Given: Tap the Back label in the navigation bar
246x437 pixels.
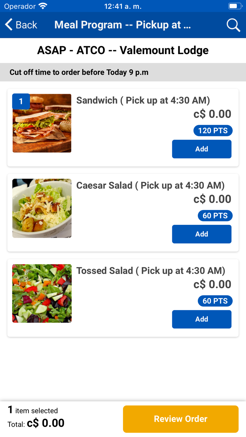Looking at the screenshot, I should [25, 25].
